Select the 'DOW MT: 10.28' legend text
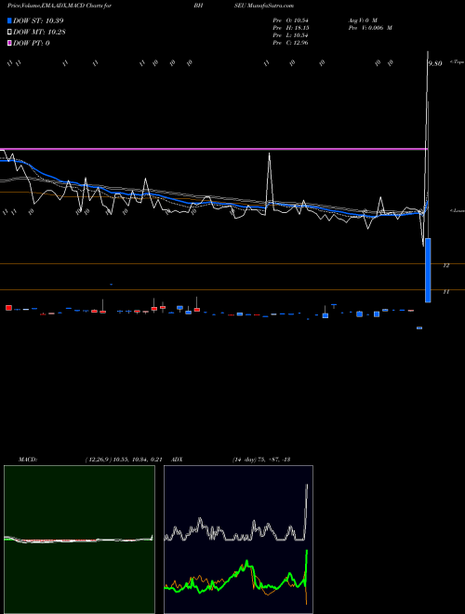Viewport: 465px width, 614px height. point(39,33)
